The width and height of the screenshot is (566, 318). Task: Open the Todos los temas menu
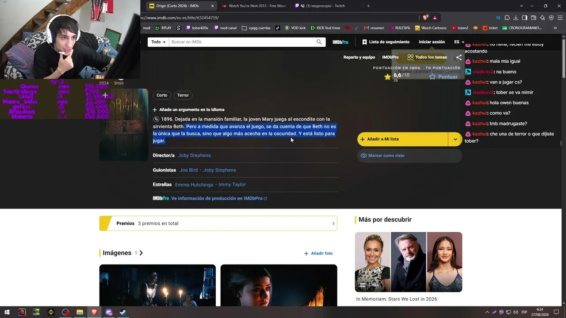tap(427, 57)
